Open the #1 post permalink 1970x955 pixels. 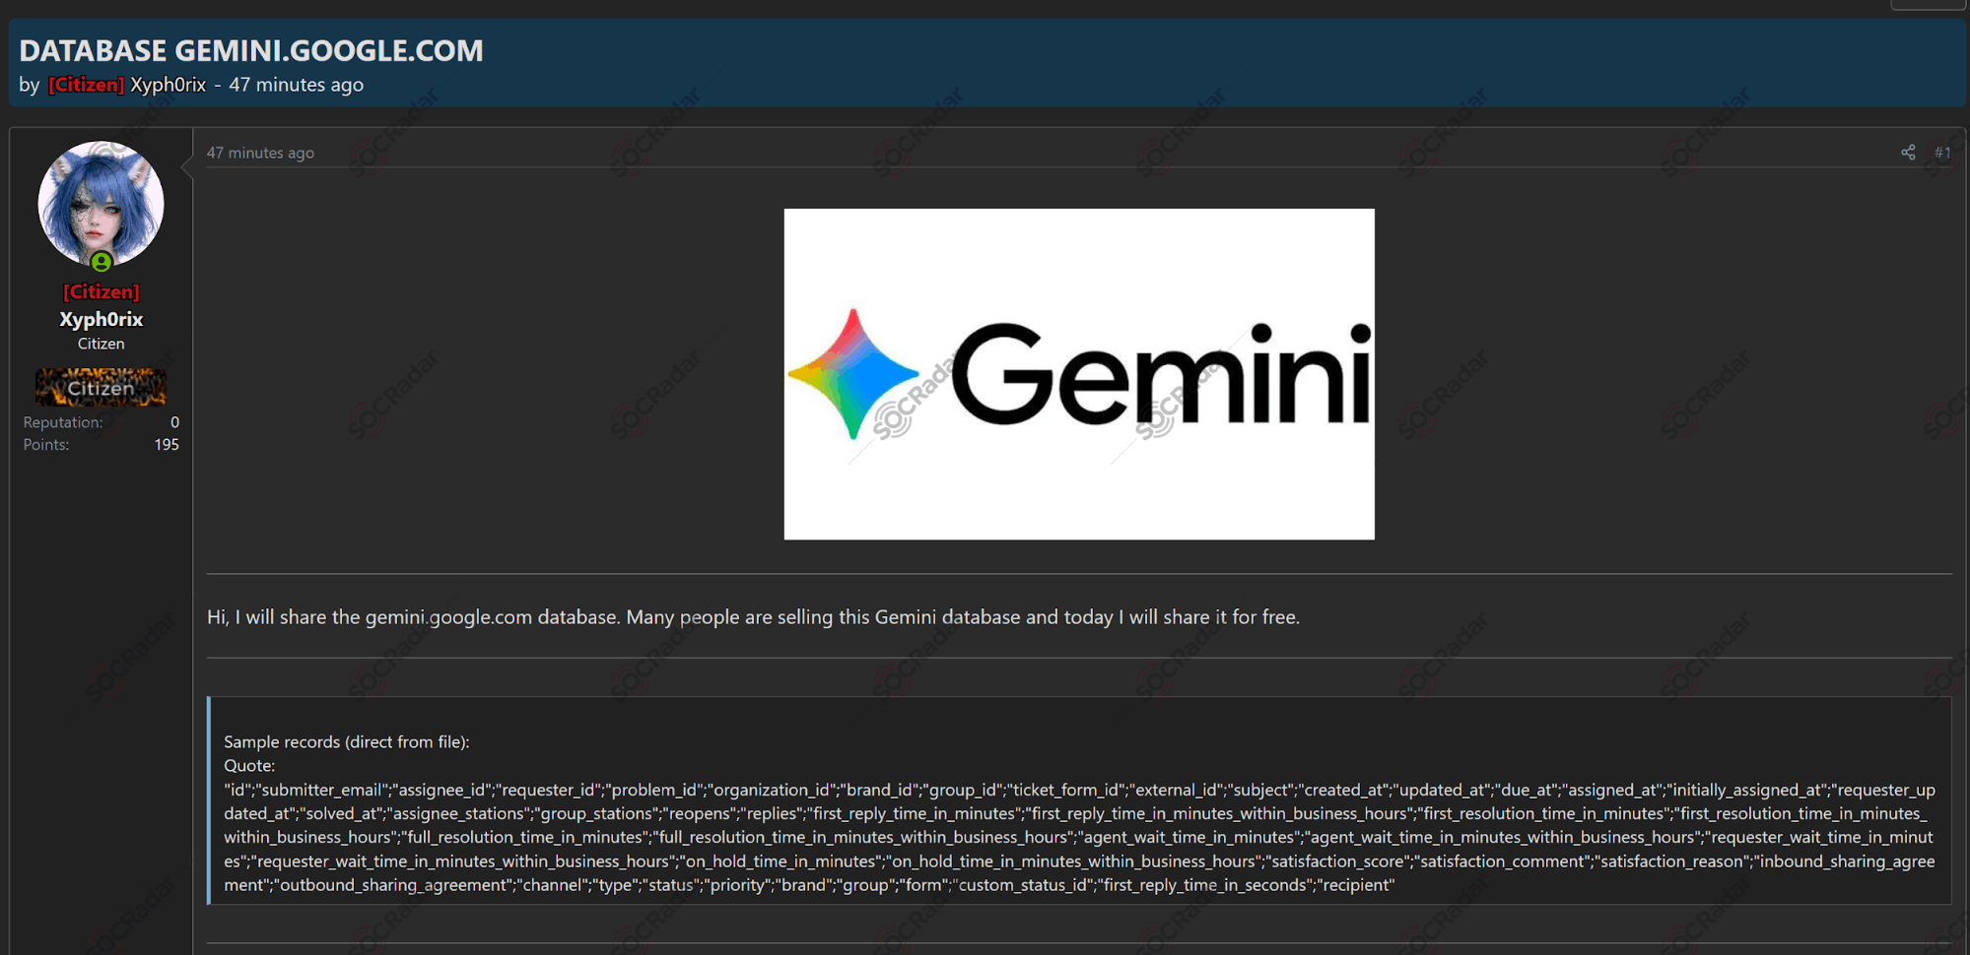pyautogui.click(x=1942, y=153)
